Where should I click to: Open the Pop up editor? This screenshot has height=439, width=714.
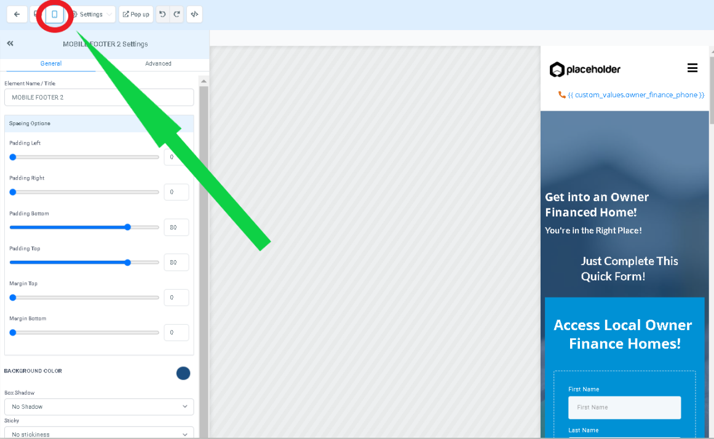(136, 14)
